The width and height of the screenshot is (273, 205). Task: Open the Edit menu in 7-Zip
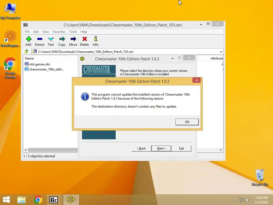(x=36, y=32)
